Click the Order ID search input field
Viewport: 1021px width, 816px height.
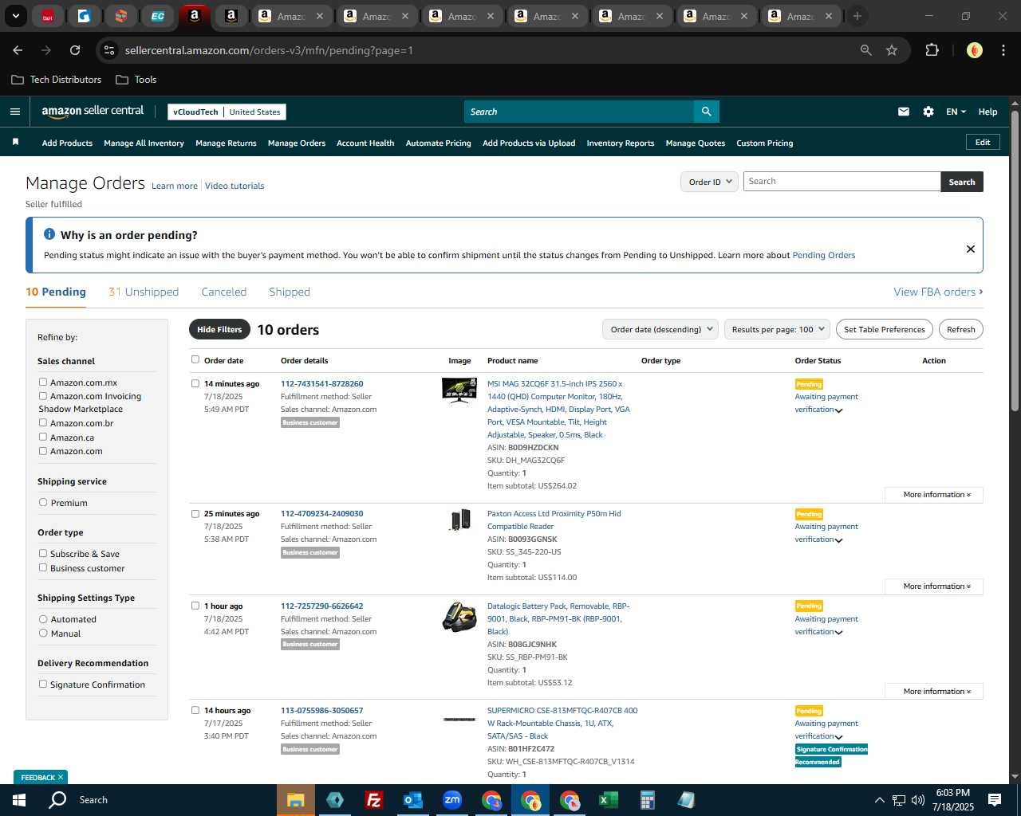842,182
